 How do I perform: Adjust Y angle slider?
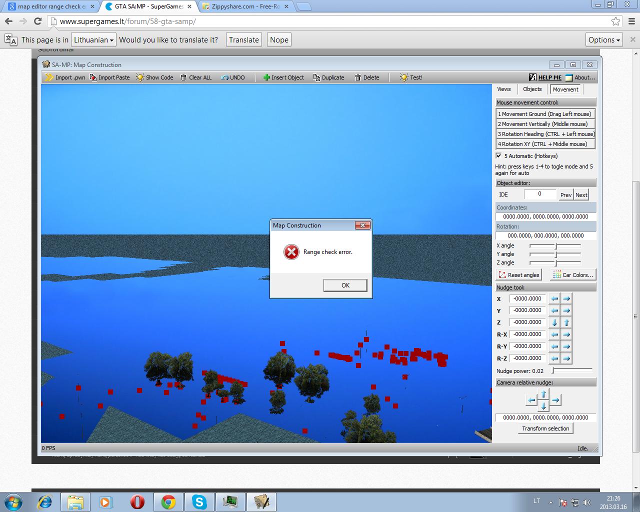[x=555, y=254]
